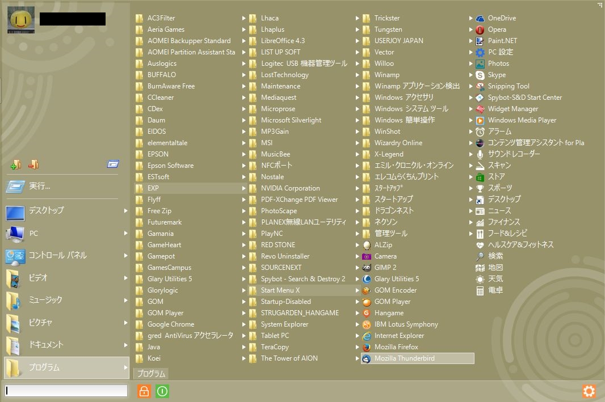Select PC in the left sidebar
Image resolution: width=605 pixels, height=402 pixels.
point(66,233)
